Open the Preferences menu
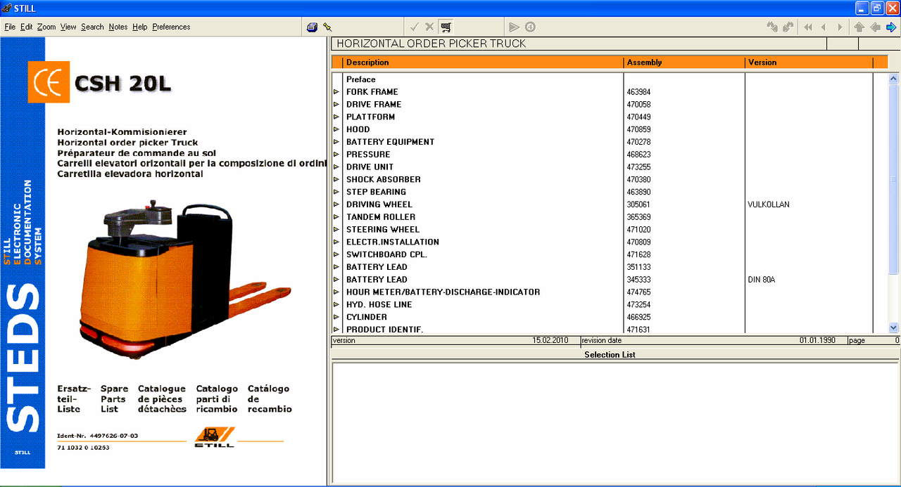Image resolution: width=901 pixels, height=487 pixels. [x=171, y=27]
